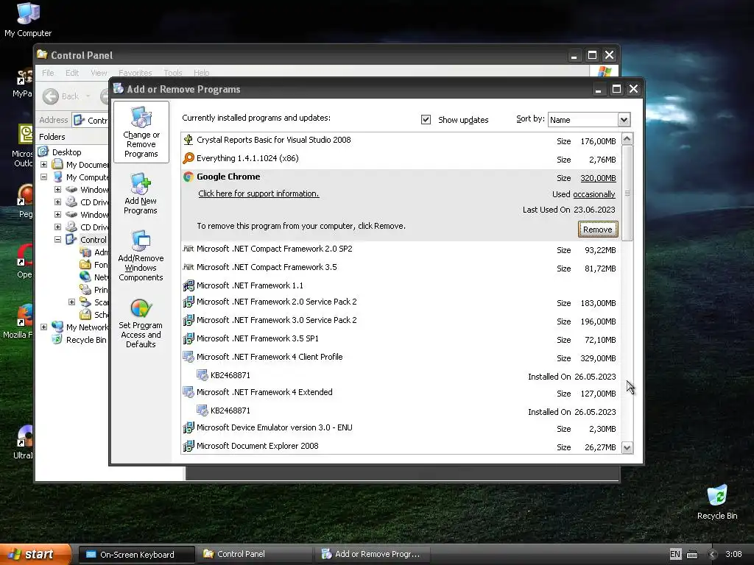
Task: Click KB2468871 icon under Client Profile
Action: [x=202, y=375]
